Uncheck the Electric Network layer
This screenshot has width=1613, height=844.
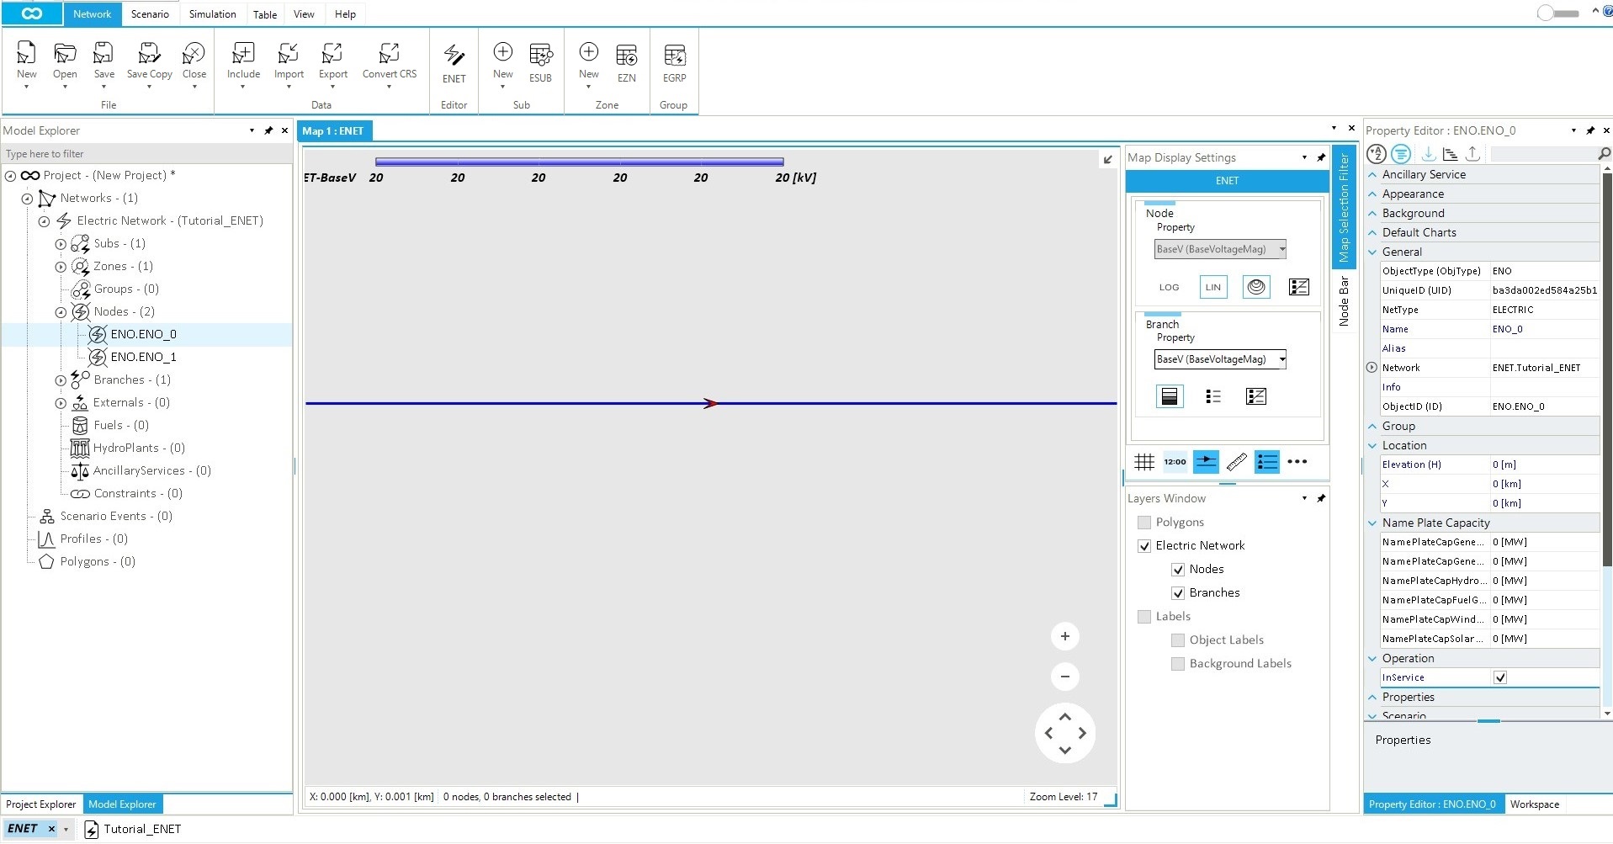[1143, 546]
